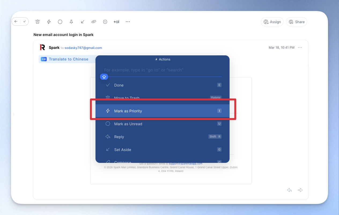Snooze email with the clock icon
This screenshot has width=339, height=215.
click(x=105, y=22)
